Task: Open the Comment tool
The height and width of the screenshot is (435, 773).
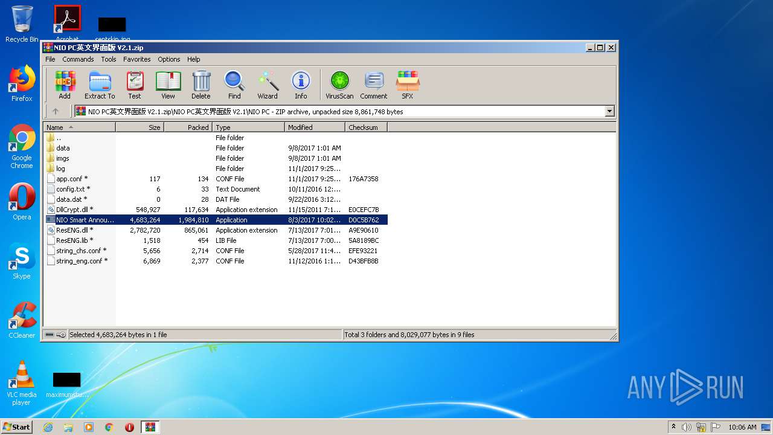Action: coord(374,85)
